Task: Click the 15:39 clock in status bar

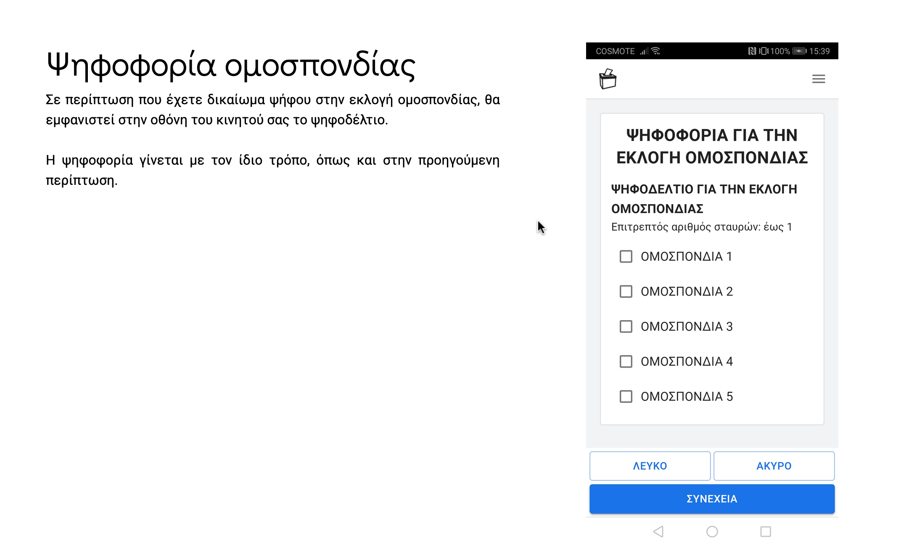Action: point(819,51)
